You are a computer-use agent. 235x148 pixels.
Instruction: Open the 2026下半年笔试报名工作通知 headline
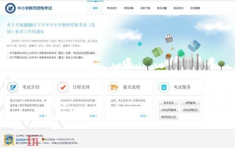click(x=51, y=28)
